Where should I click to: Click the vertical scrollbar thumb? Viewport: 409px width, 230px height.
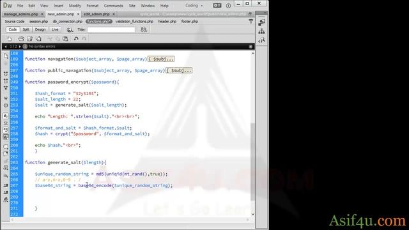pos(252,162)
